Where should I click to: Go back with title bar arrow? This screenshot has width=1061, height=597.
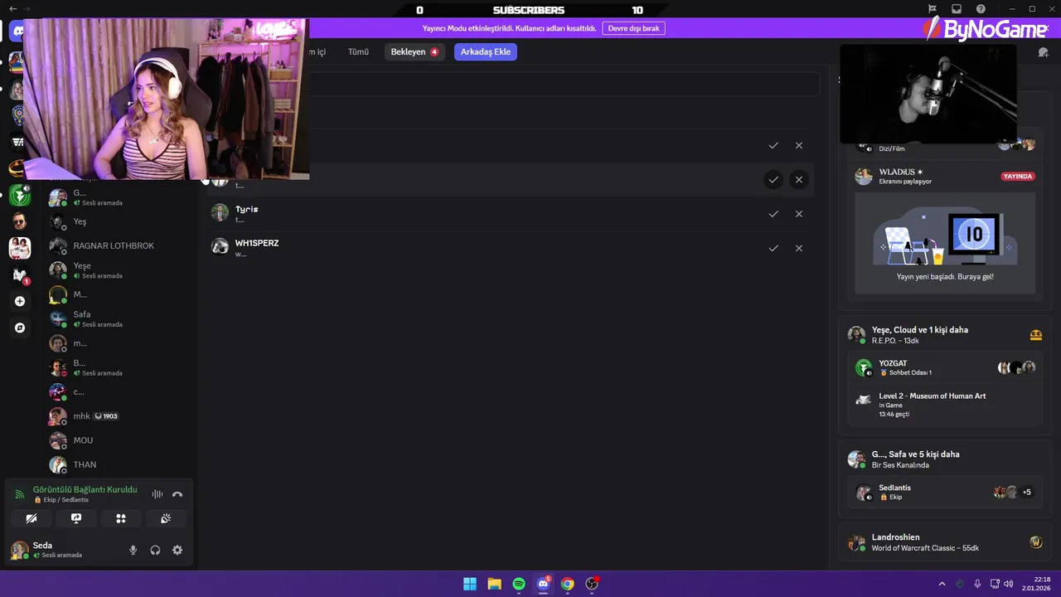tap(12, 9)
